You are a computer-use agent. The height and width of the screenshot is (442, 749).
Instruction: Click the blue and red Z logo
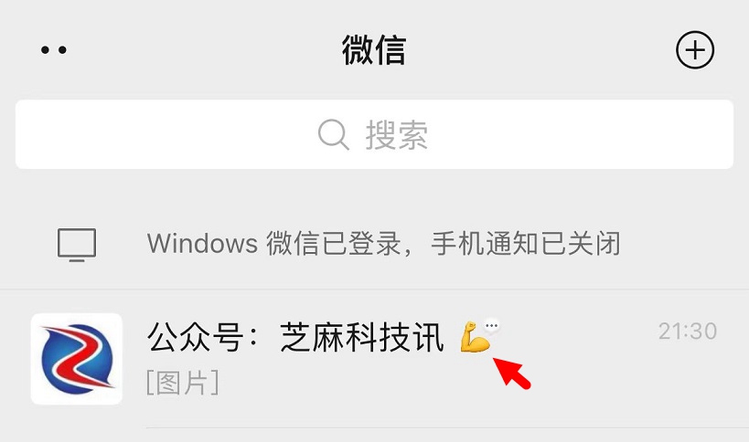[x=77, y=359]
